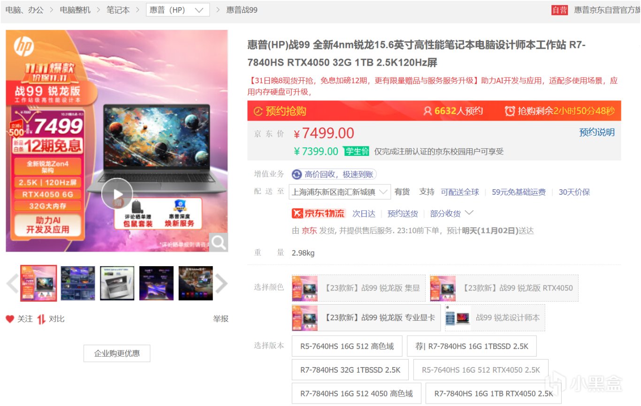The width and height of the screenshot is (641, 406).
Task: Select the fifth product thumbnail
Action: [x=196, y=283]
